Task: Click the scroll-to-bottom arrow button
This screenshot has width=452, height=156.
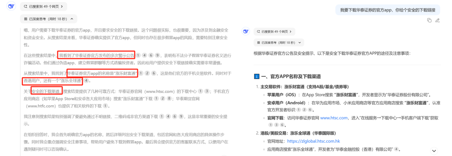Action: [x=434, y=151]
